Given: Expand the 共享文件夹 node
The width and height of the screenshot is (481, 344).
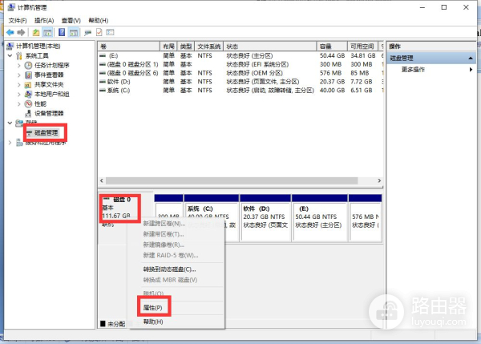Looking at the screenshot, I should 19,84.
